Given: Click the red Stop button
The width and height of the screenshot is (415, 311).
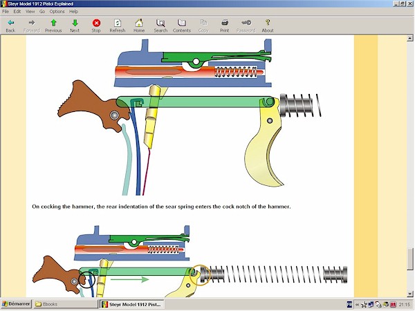Looking at the screenshot, I should (x=96, y=26).
